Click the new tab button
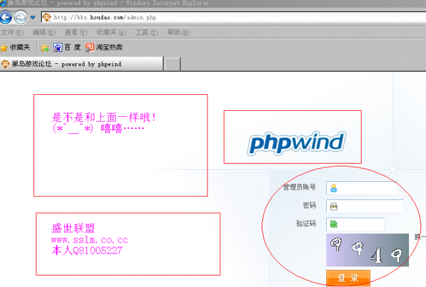Screen dimensions: 426x287 (x=172, y=64)
